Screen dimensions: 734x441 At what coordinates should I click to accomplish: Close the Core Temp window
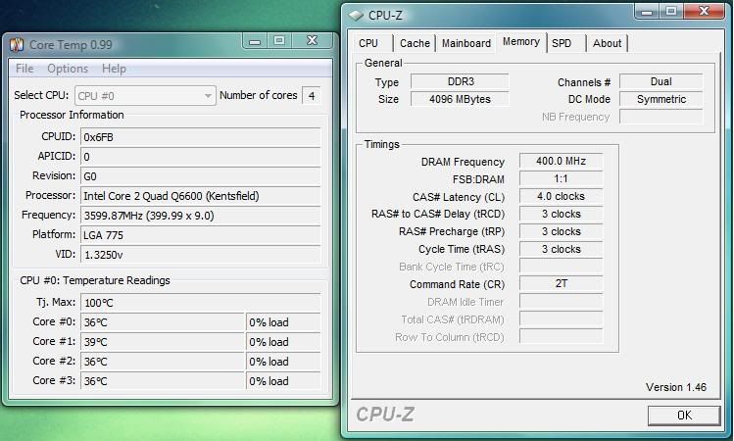click(x=312, y=41)
